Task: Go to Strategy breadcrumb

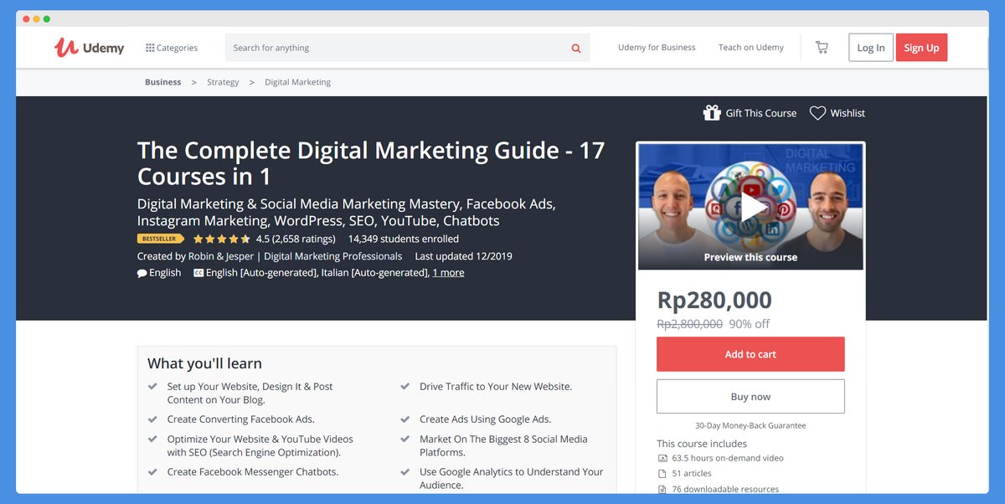Action: [223, 82]
